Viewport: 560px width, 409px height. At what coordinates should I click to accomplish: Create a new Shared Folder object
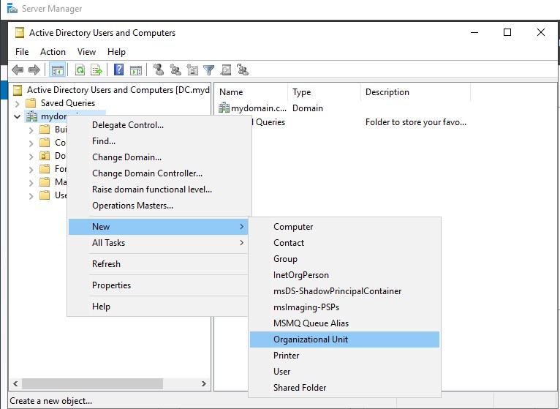coord(344,388)
